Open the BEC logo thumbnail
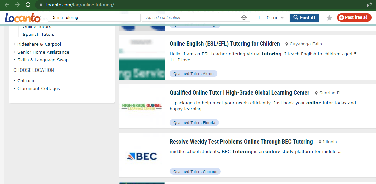This screenshot has width=376, height=184. (142, 156)
